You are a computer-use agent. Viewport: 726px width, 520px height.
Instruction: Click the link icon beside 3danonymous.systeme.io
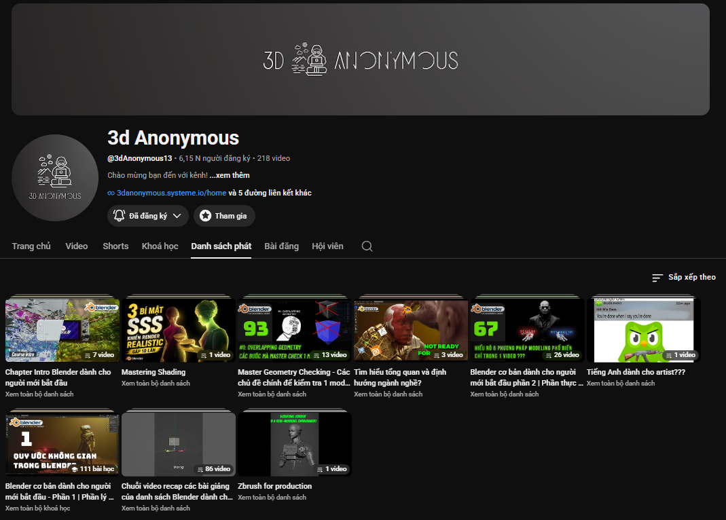click(x=111, y=193)
